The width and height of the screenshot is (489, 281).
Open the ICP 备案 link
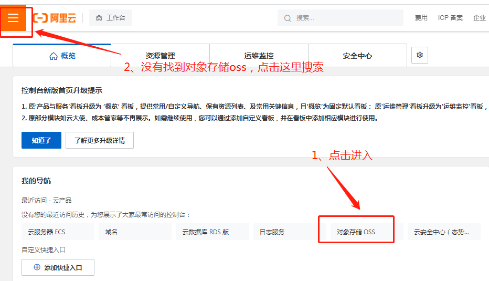(450, 18)
